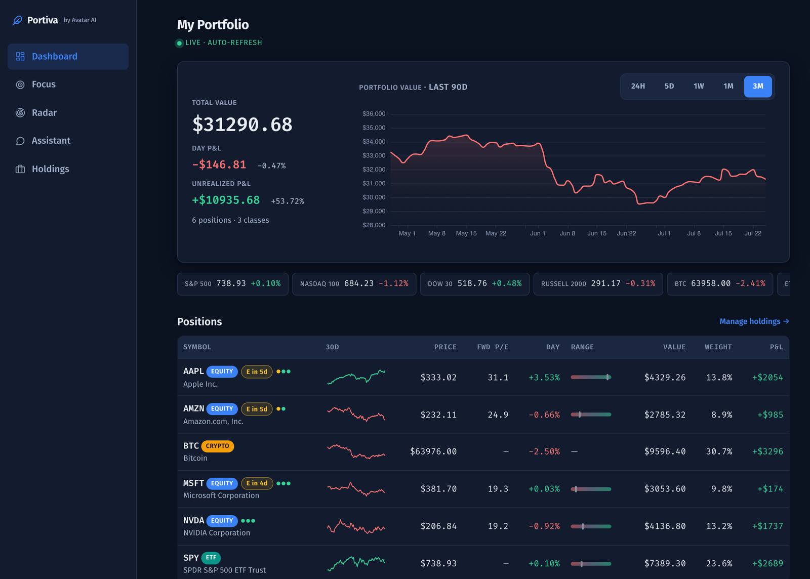The width and height of the screenshot is (810, 579).
Task: Click the Dashboard grid icon
Action: tap(20, 56)
